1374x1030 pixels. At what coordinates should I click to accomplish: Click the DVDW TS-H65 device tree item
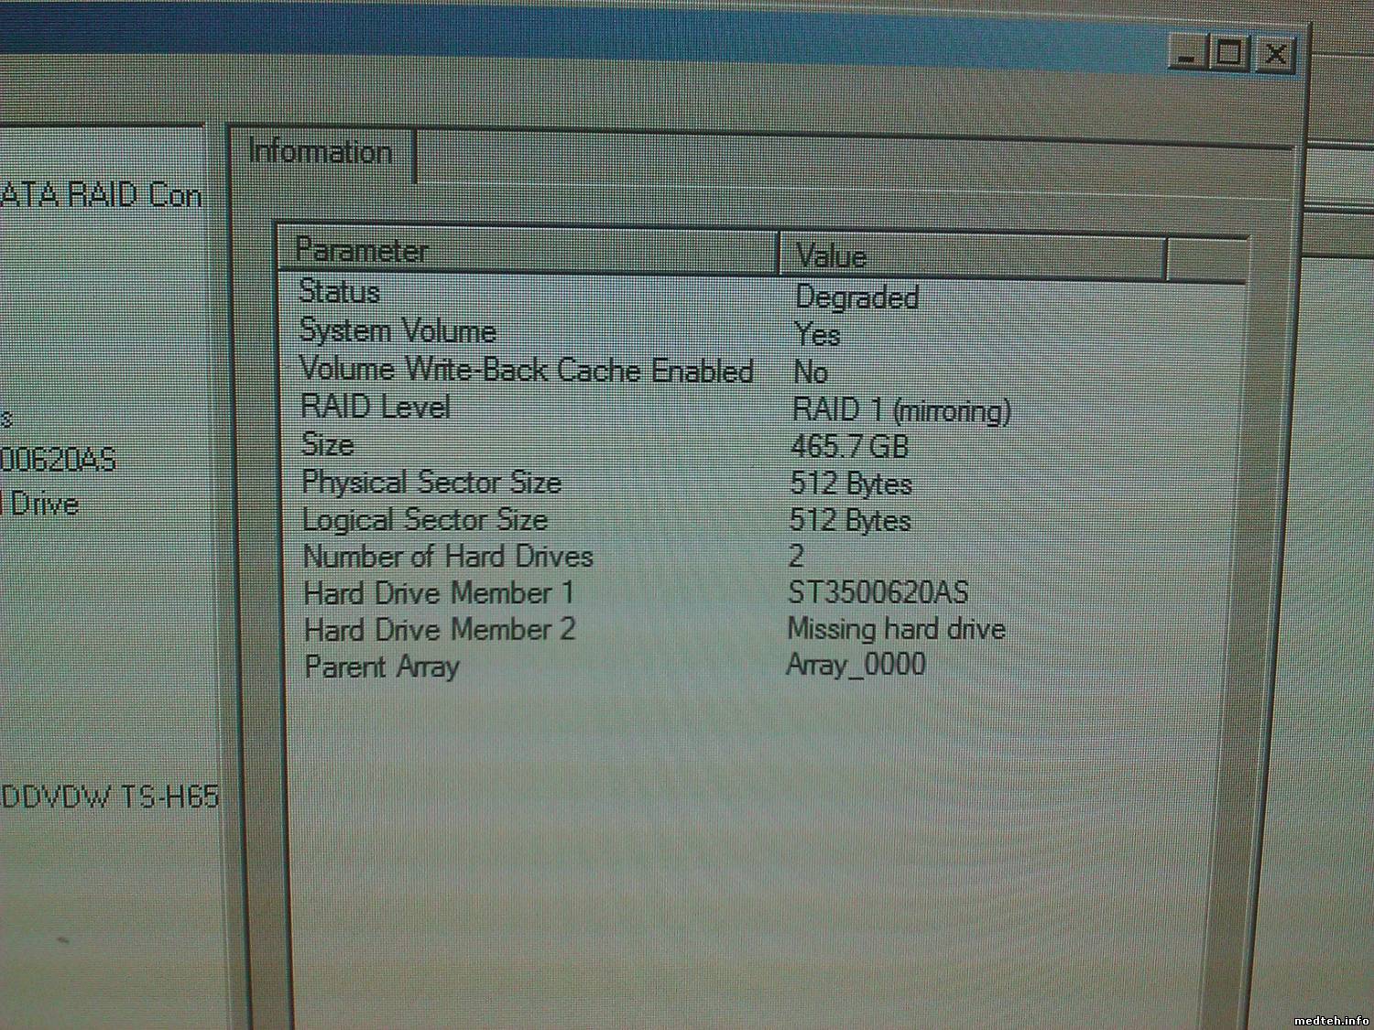point(110,797)
